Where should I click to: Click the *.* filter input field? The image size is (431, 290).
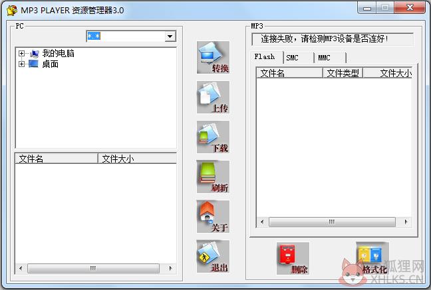pyautogui.click(x=126, y=36)
